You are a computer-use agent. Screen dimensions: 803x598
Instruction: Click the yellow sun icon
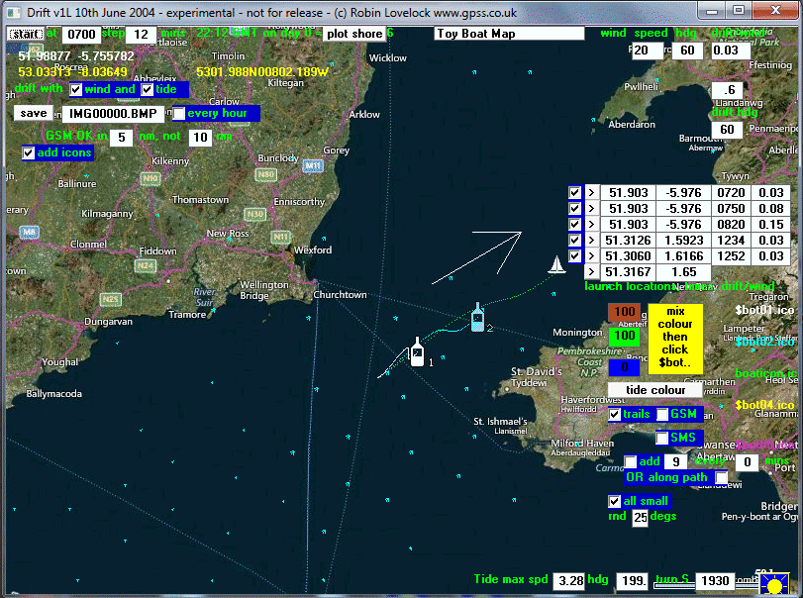(x=776, y=584)
